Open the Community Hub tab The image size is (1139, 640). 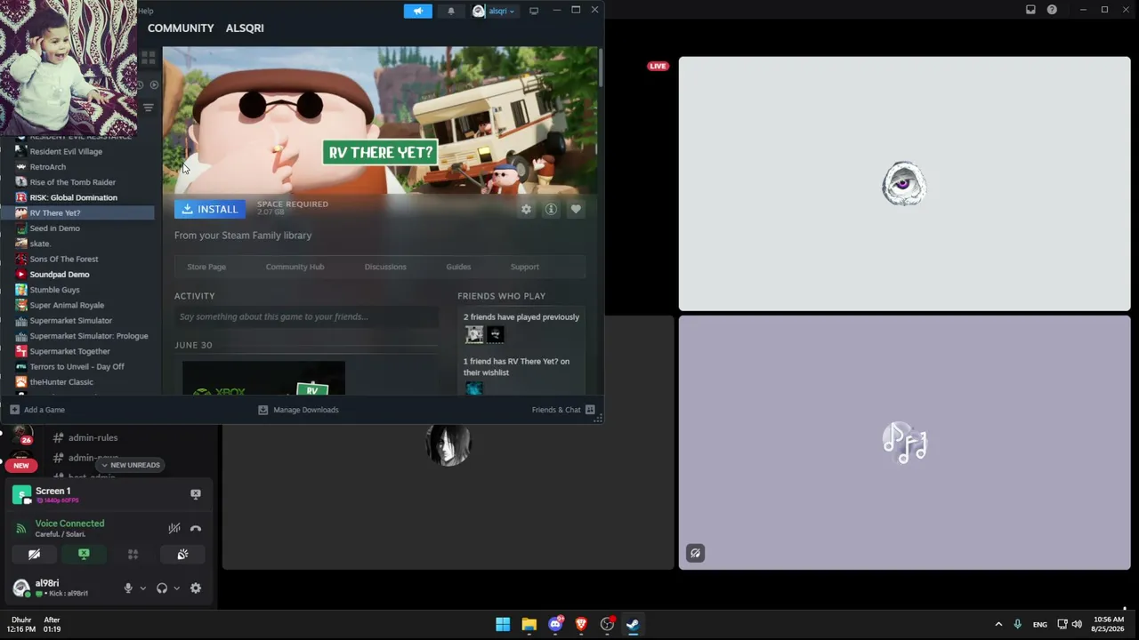(295, 267)
